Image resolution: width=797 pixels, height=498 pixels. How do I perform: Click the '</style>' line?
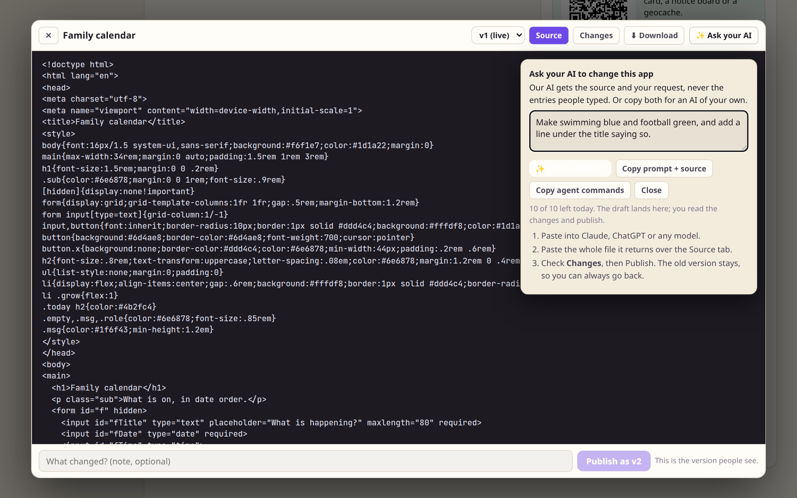61,342
